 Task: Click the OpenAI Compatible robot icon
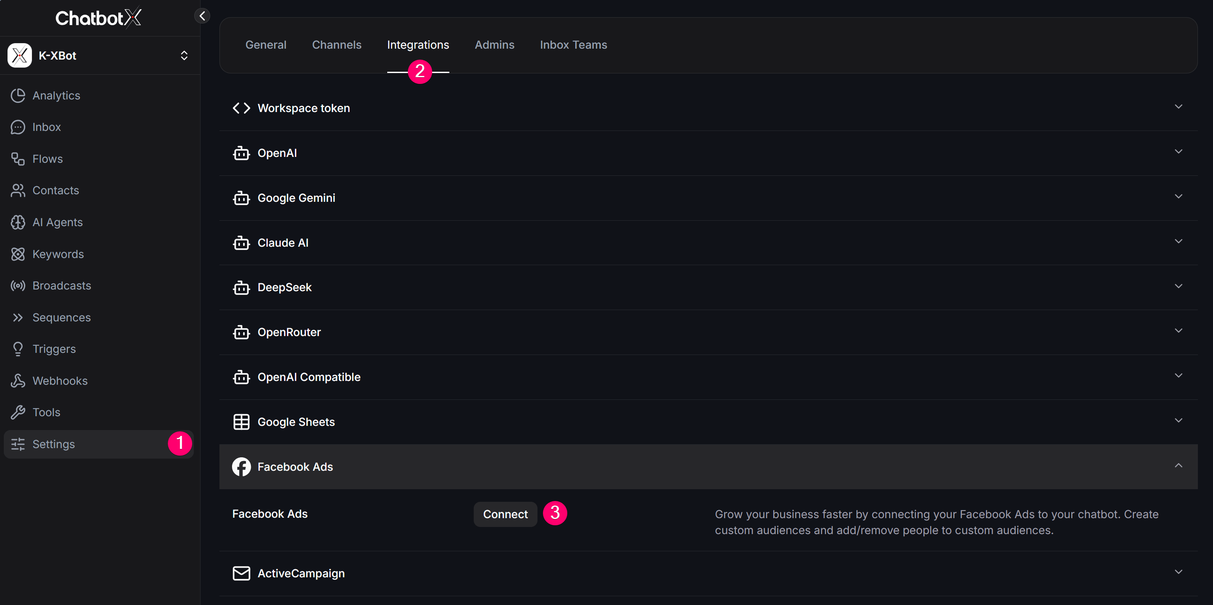(242, 377)
